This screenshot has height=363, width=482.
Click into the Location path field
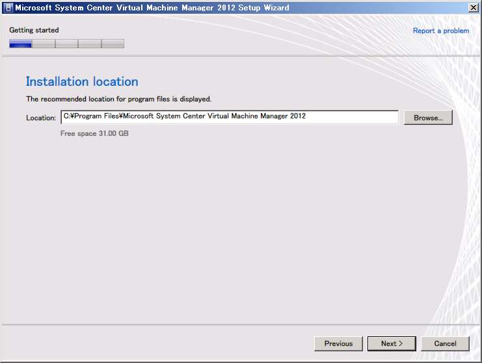tap(230, 117)
